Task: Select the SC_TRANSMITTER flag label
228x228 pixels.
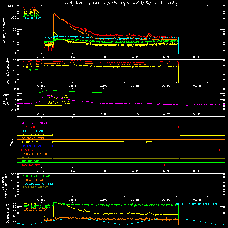Action: [x=33, y=139]
